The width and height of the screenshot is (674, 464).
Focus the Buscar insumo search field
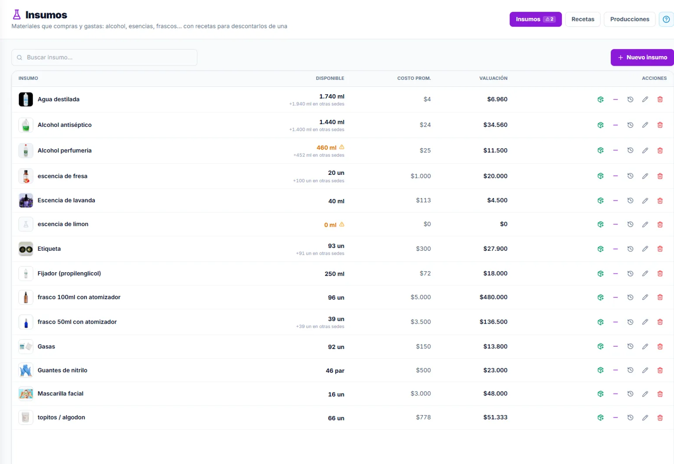tap(104, 58)
